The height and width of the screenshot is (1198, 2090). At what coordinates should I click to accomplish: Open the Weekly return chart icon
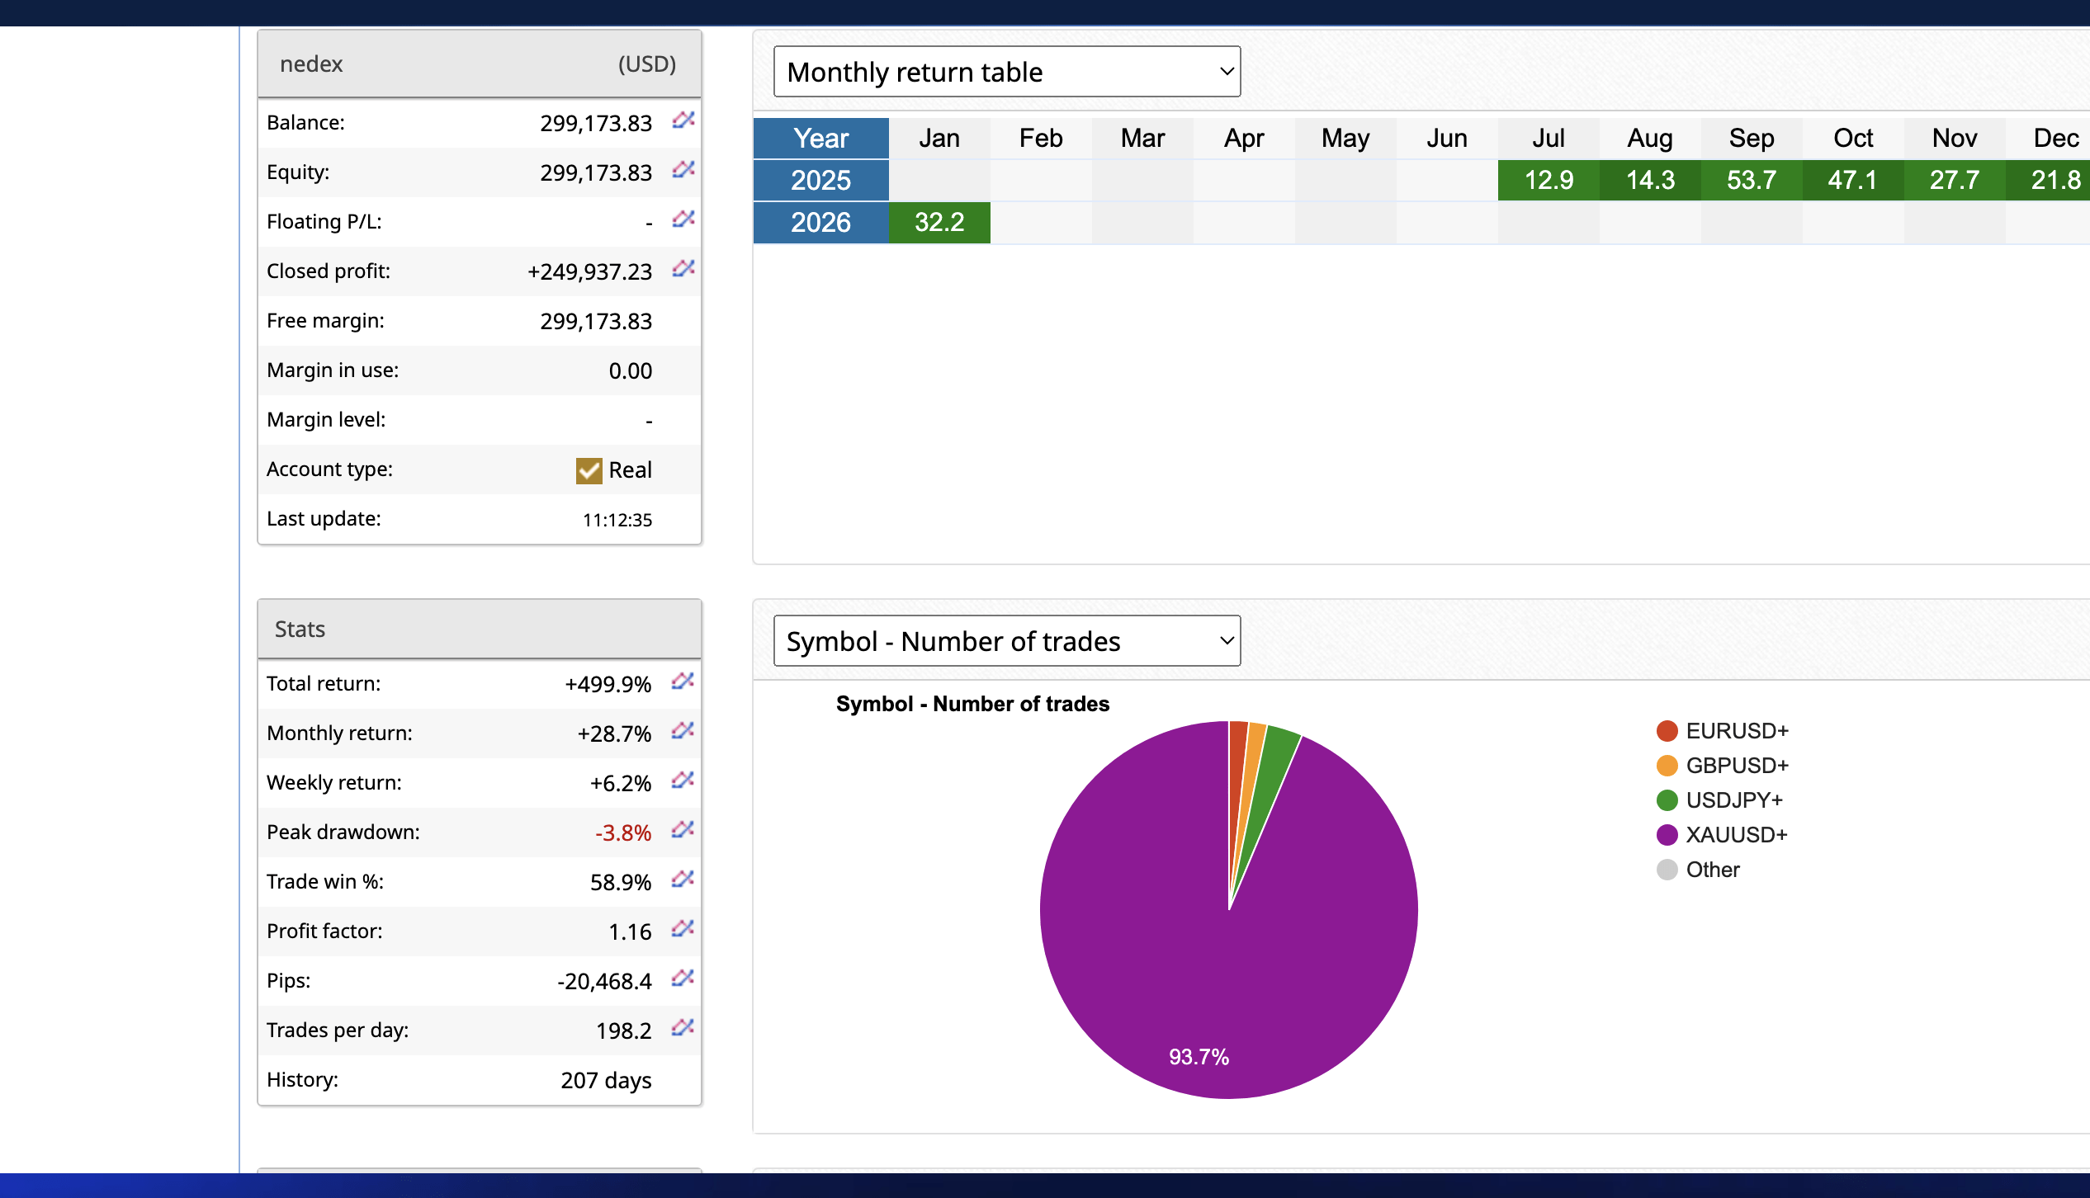click(682, 781)
